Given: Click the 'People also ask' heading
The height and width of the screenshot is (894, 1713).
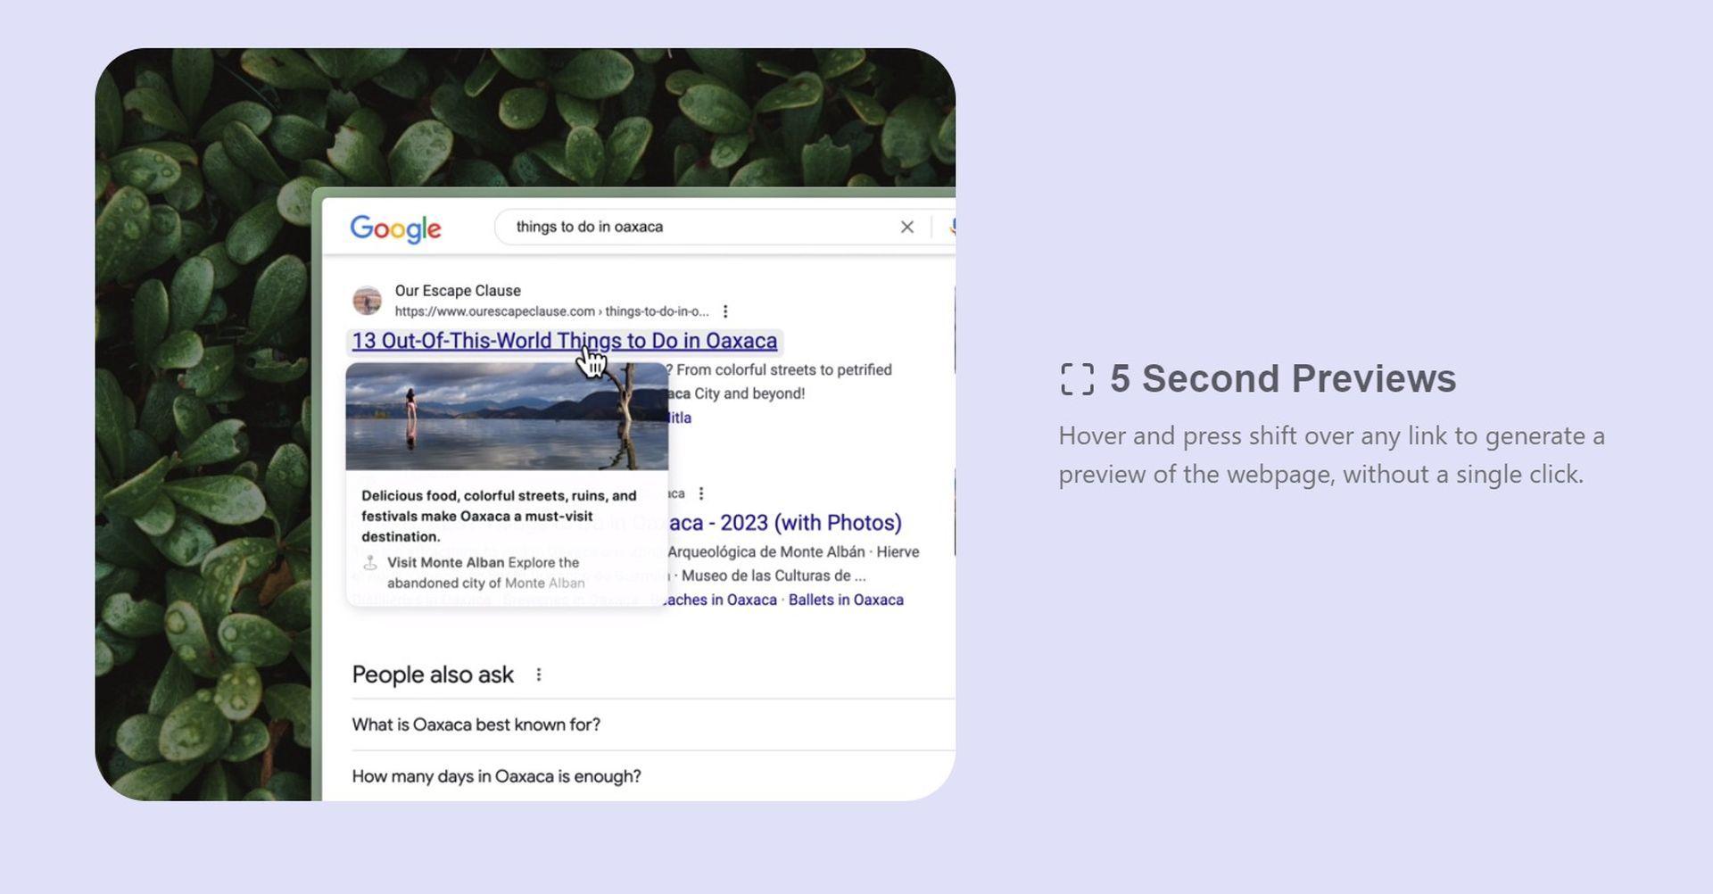Looking at the screenshot, I should pyautogui.click(x=433, y=675).
